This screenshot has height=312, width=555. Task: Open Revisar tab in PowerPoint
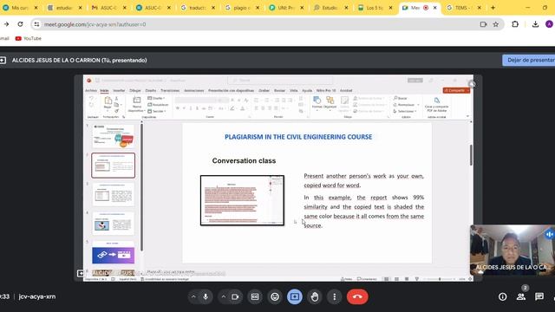(279, 90)
